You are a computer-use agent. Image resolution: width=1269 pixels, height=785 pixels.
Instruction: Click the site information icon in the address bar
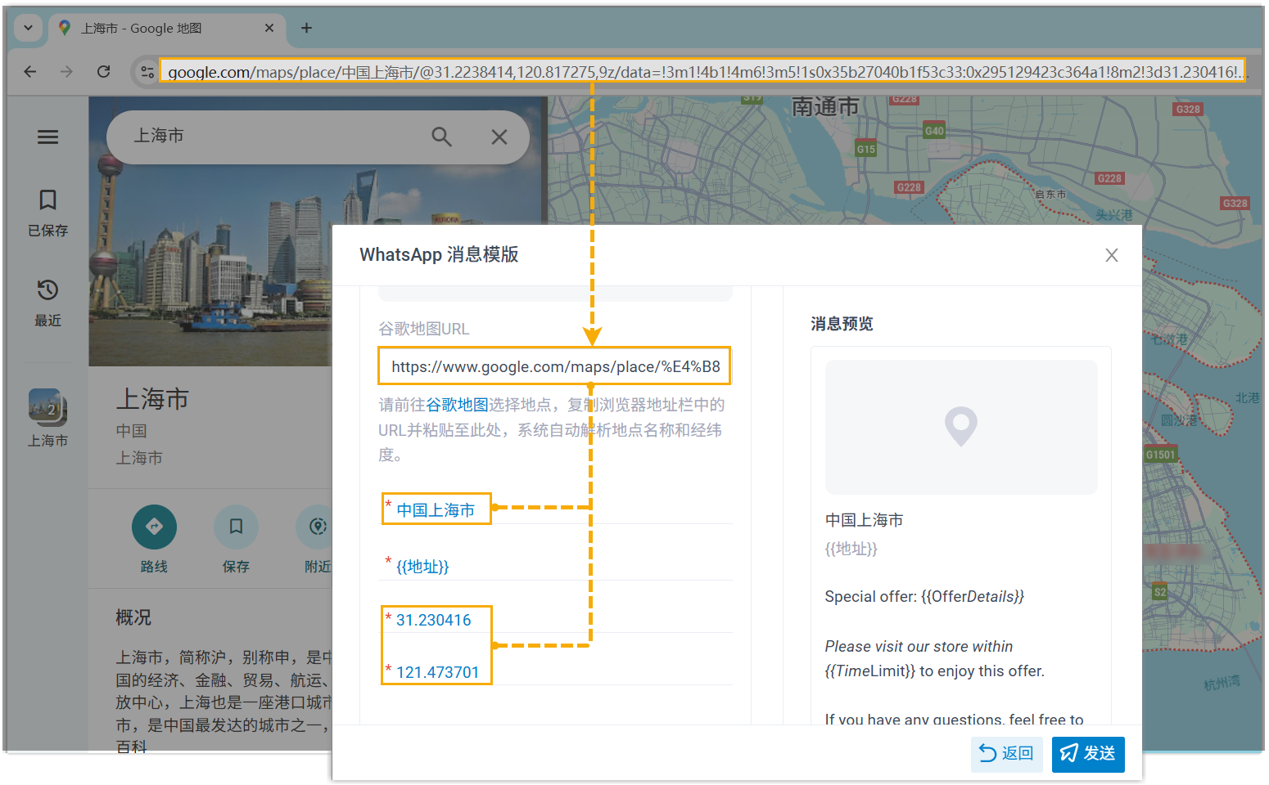(x=147, y=72)
